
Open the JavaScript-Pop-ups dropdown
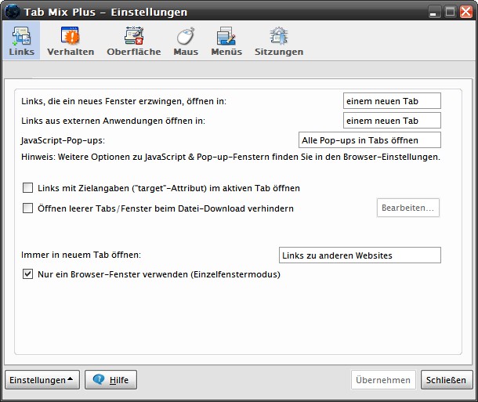coord(370,140)
